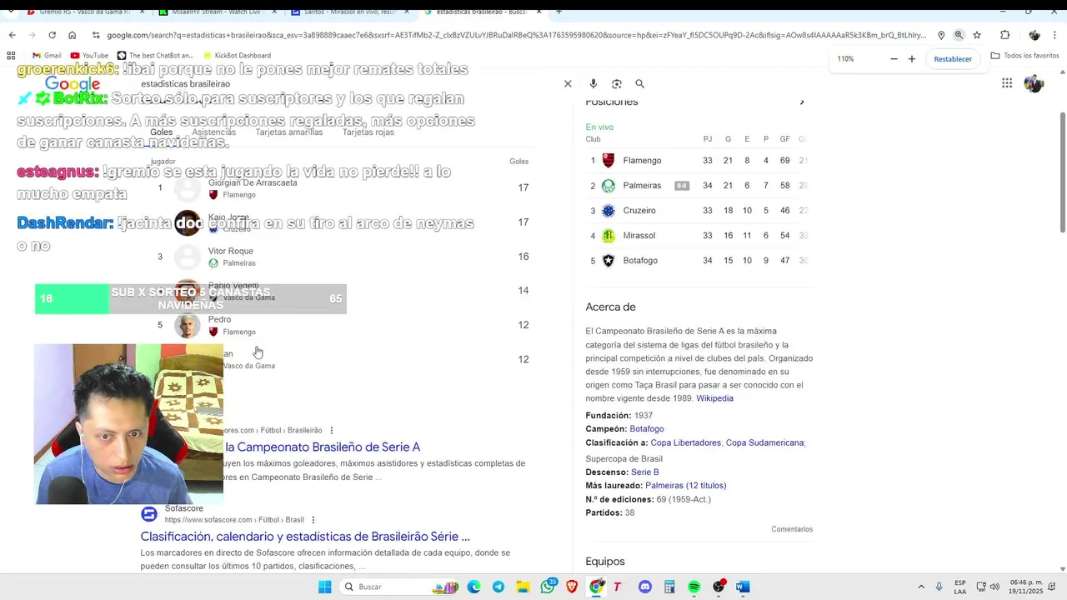The image size is (1067, 600).
Task: Open Microsoft Word from taskbar
Action: (x=743, y=587)
